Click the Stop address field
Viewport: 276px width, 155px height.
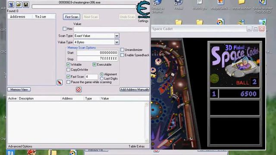(97, 59)
